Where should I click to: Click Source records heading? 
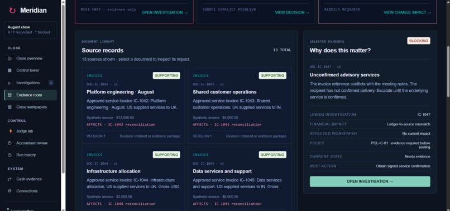click(x=103, y=51)
